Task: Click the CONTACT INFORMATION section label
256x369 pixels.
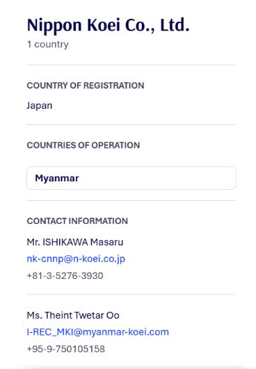Action: (x=77, y=221)
